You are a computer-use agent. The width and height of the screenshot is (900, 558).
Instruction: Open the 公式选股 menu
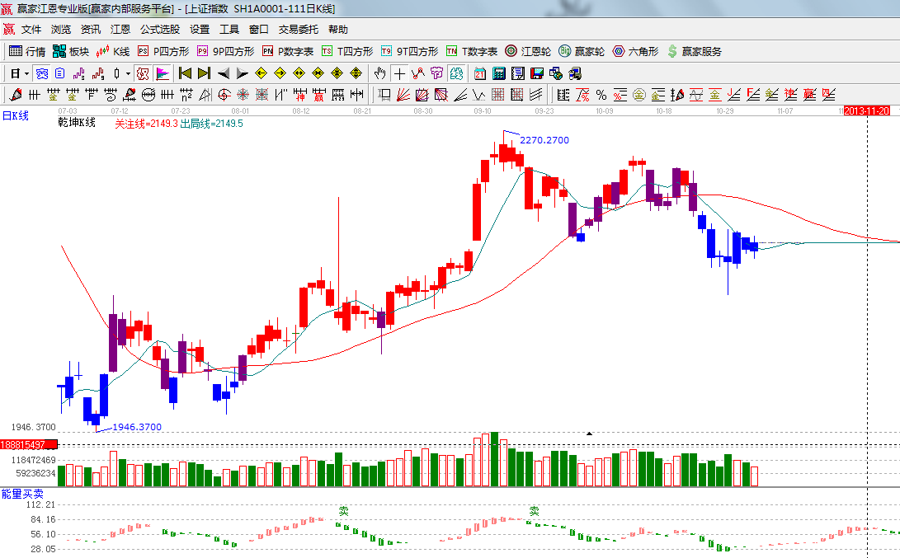tap(159, 29)
